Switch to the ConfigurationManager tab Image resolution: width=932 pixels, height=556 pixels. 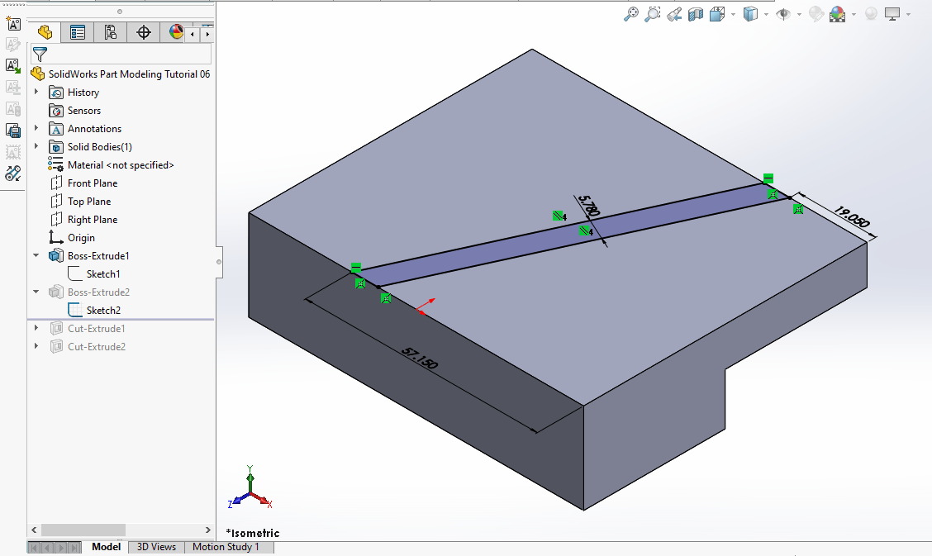pos(111,32)
